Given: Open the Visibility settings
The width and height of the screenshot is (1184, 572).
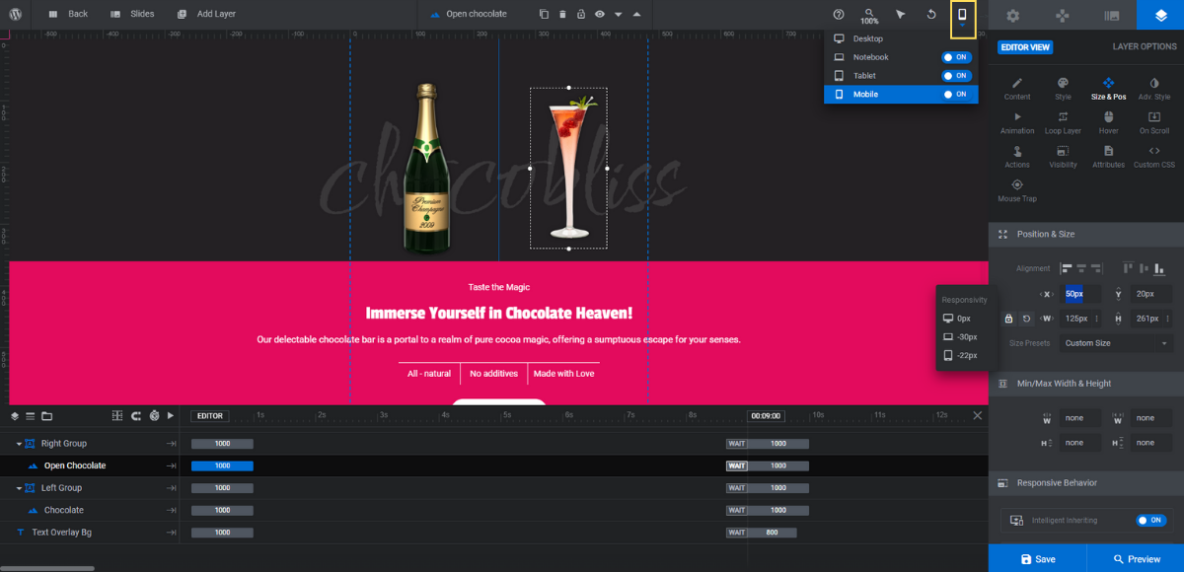Looking at the screenshot, I should coord(1063,157).
